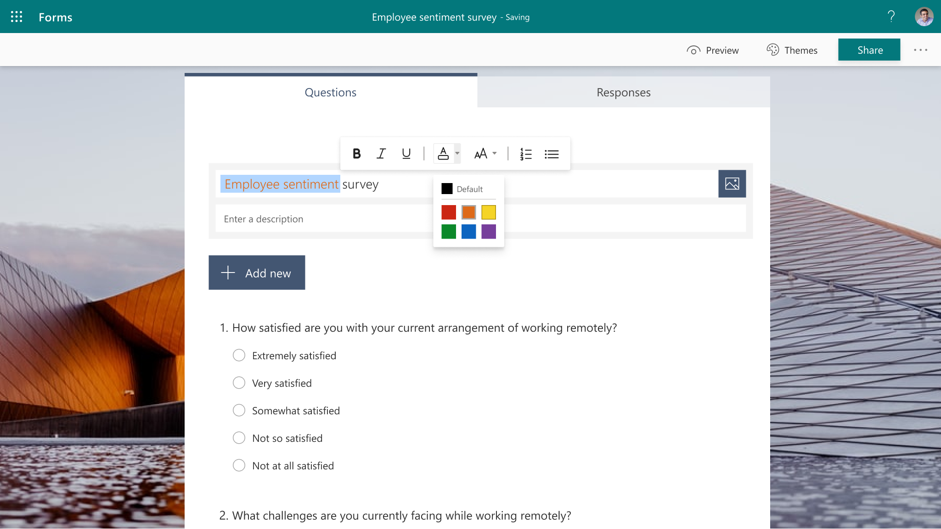Open the font size dropdown

(x=485, y=154)
